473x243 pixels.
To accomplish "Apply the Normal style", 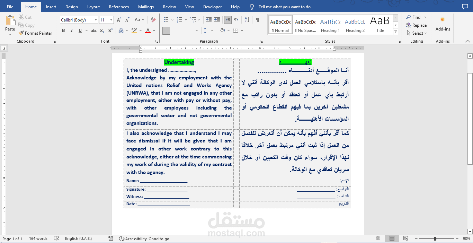I will [280, 25].
